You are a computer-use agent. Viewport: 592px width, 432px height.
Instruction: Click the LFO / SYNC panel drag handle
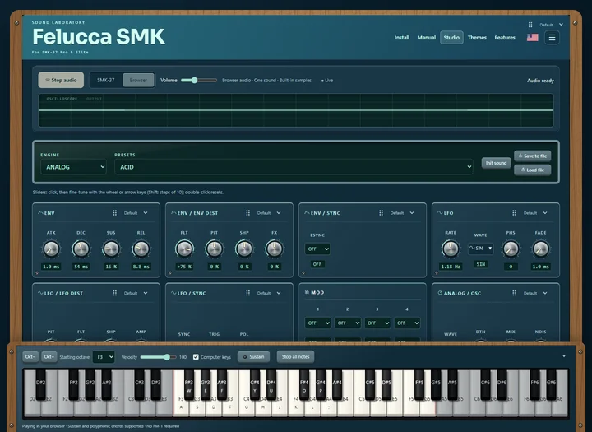tap(248, 293)
